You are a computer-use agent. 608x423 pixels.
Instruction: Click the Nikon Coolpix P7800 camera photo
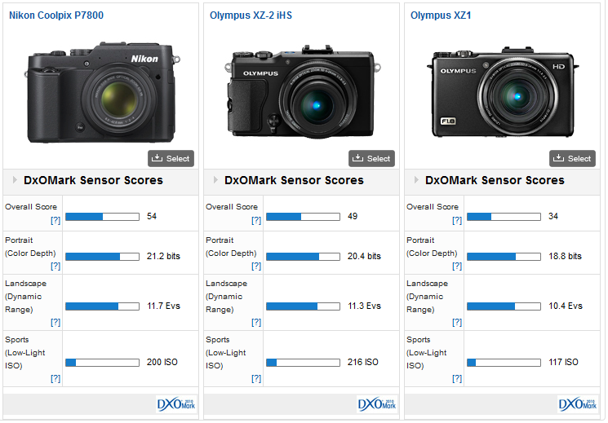[100, 95]
